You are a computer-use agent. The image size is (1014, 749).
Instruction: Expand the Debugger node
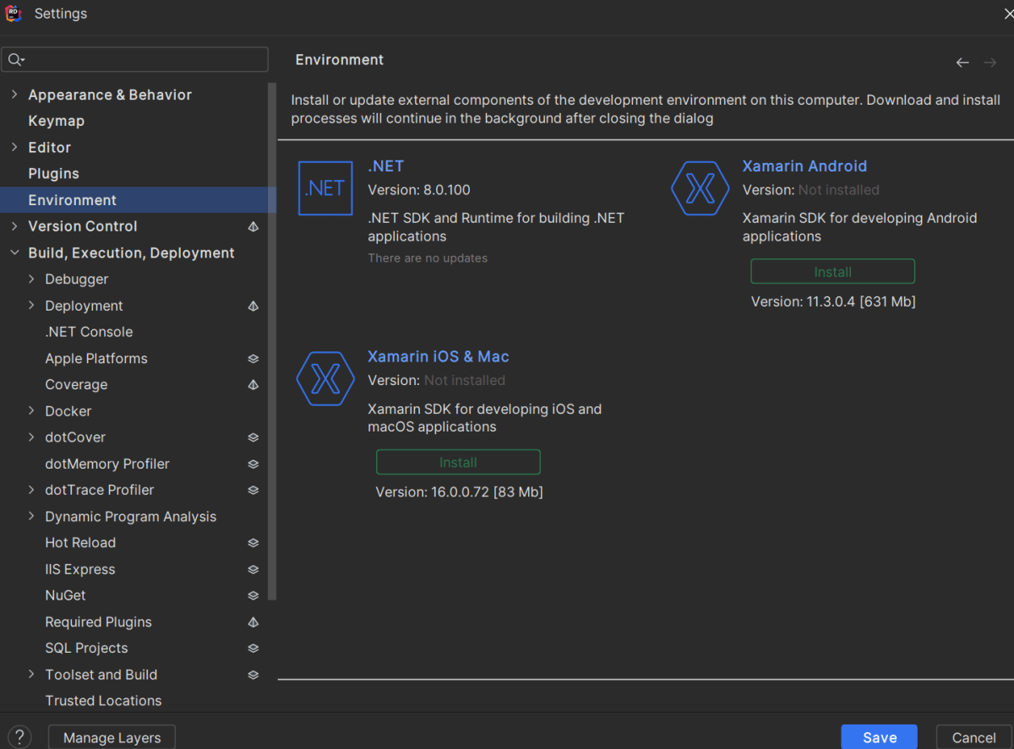31,279
